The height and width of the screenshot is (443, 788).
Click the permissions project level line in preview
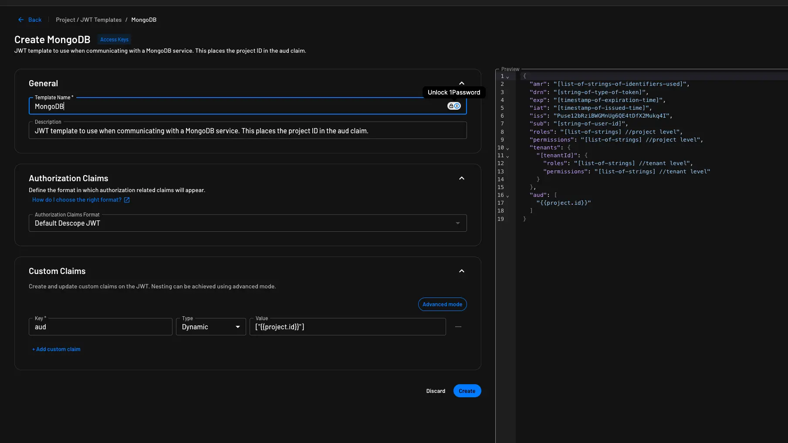pos(616,140)
